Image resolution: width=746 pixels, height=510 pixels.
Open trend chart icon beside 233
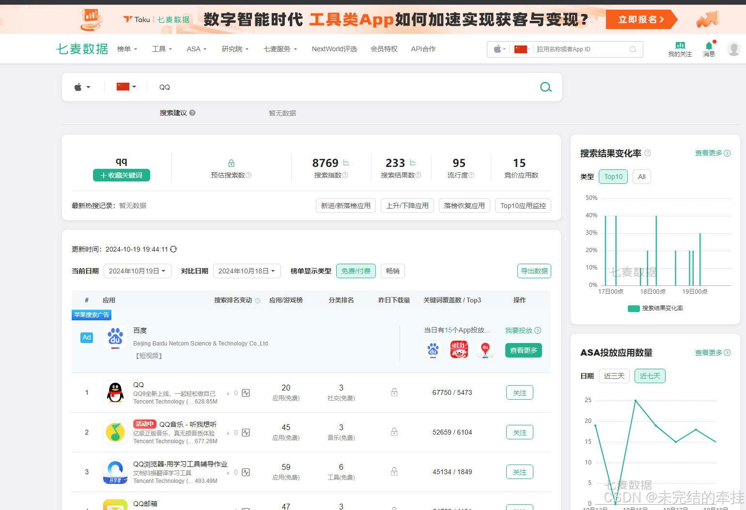click(x=413, y=163)
